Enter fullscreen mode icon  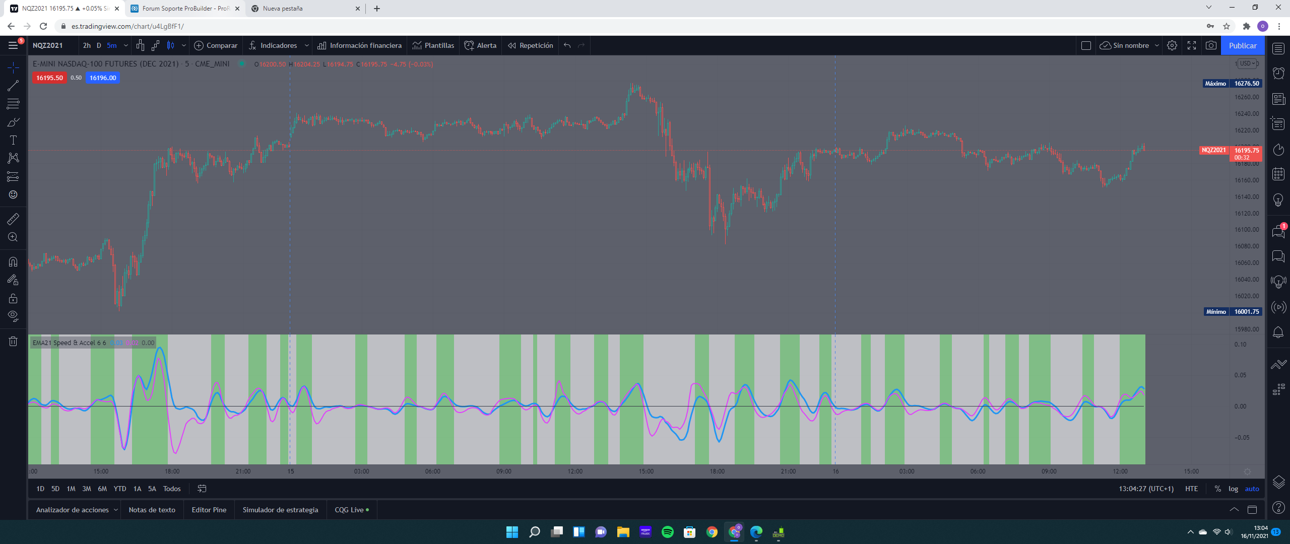pos(1192,45)
